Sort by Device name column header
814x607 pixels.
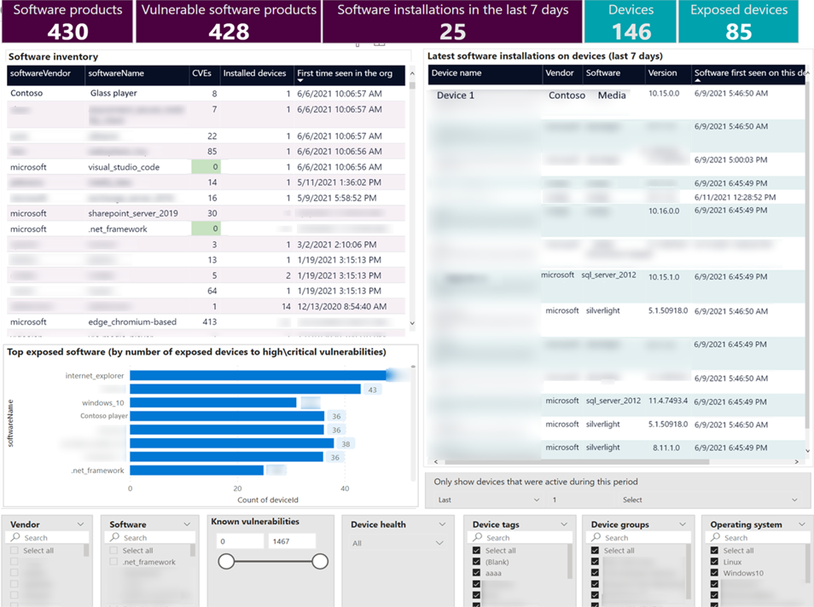tap(485, 73)
